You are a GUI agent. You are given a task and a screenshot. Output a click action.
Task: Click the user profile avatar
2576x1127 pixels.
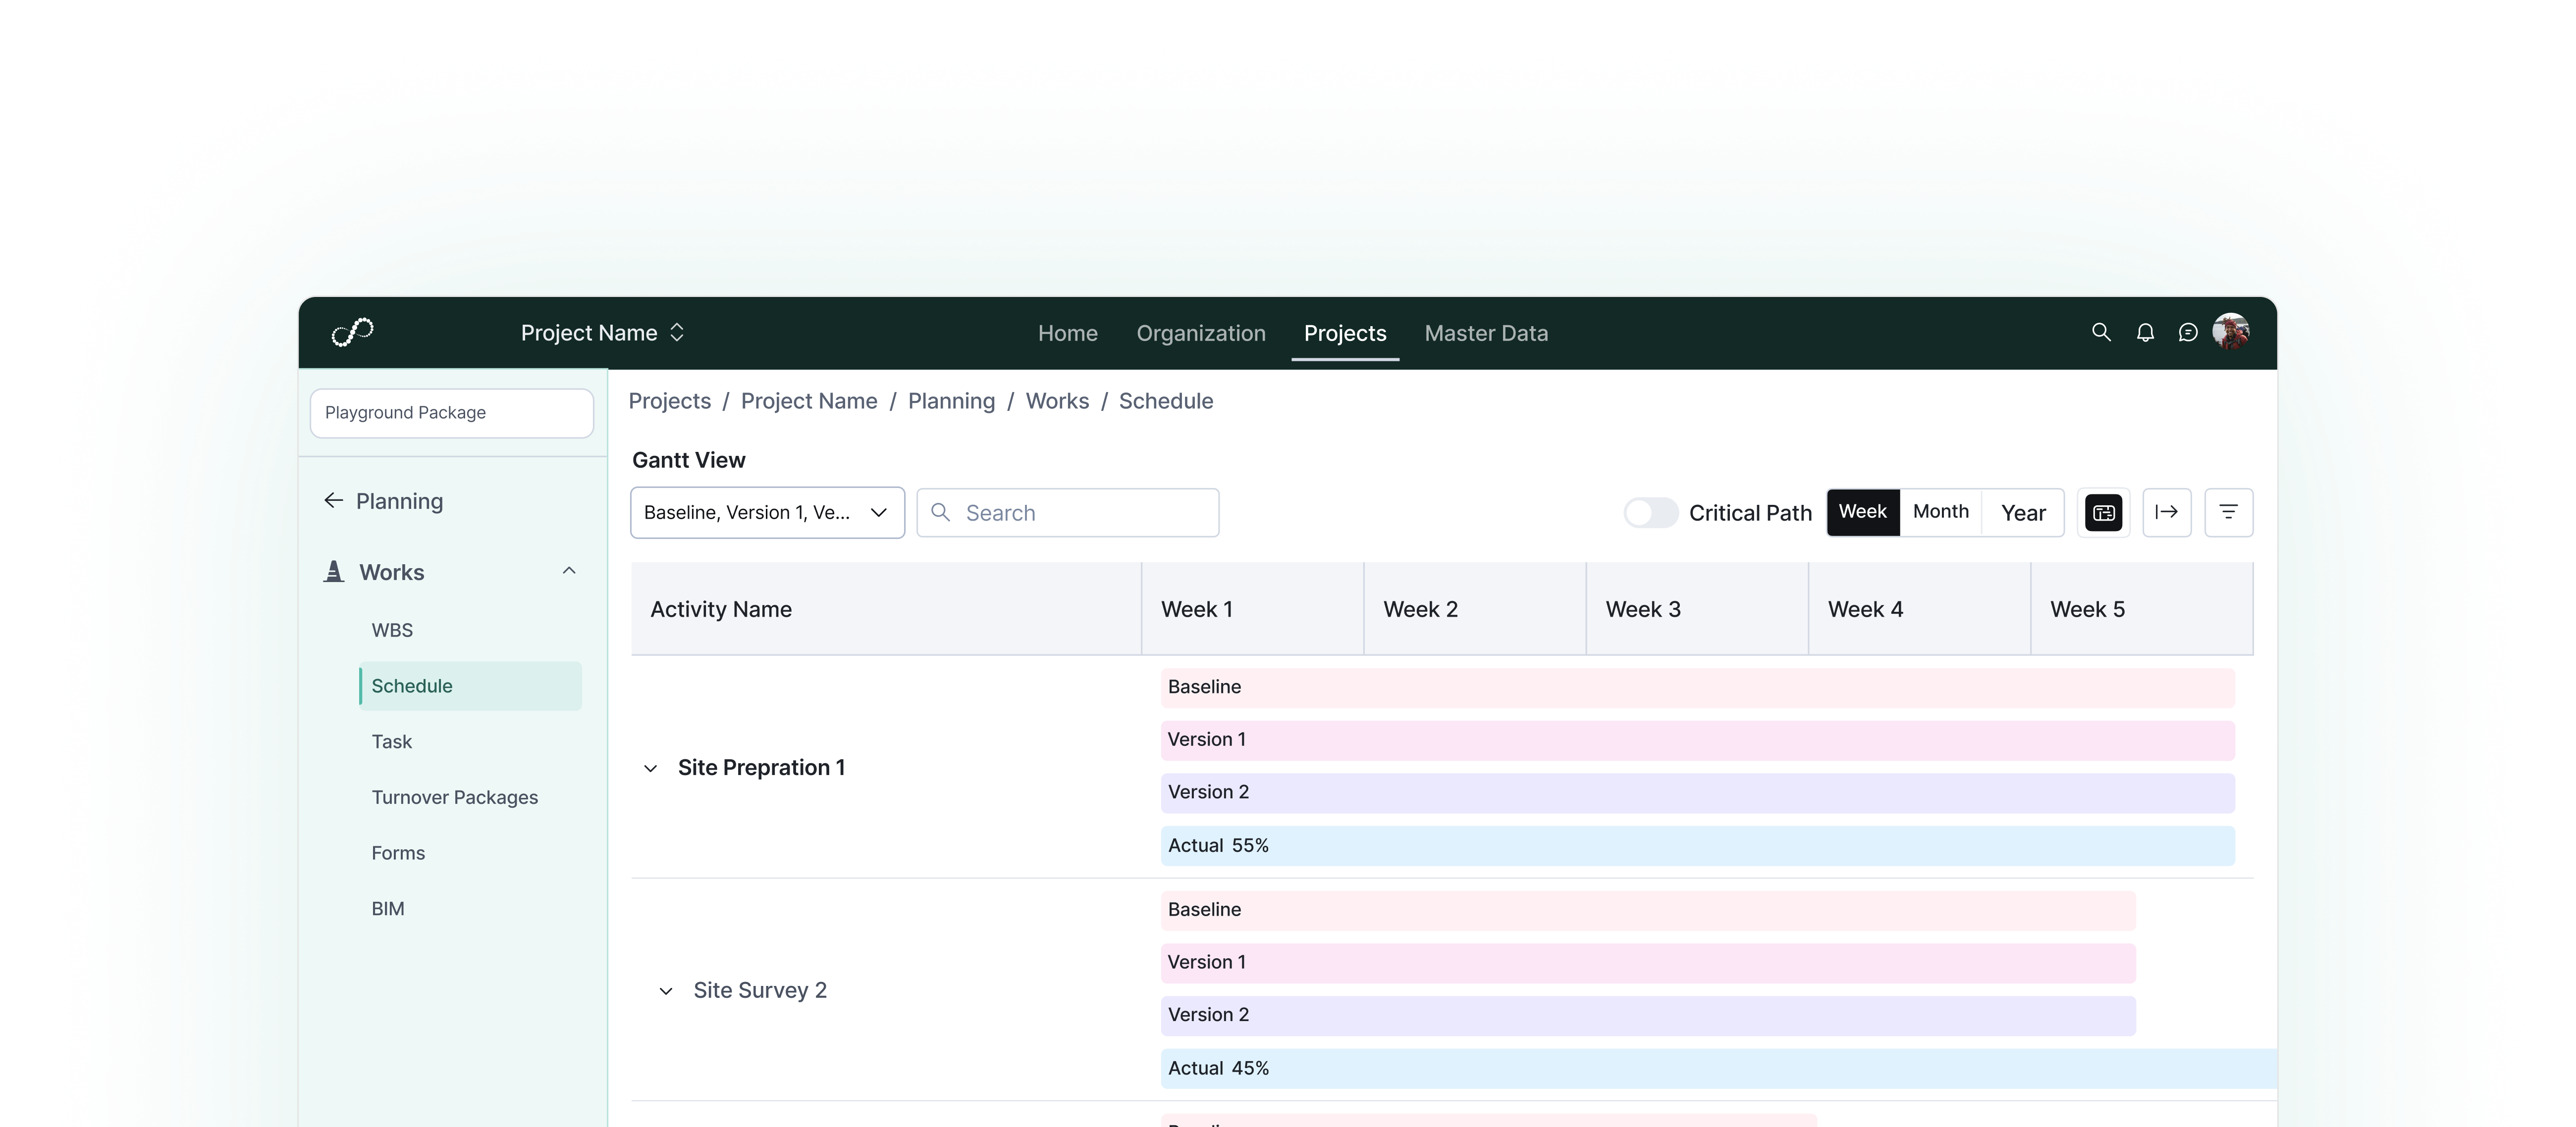click(2231, 331)
